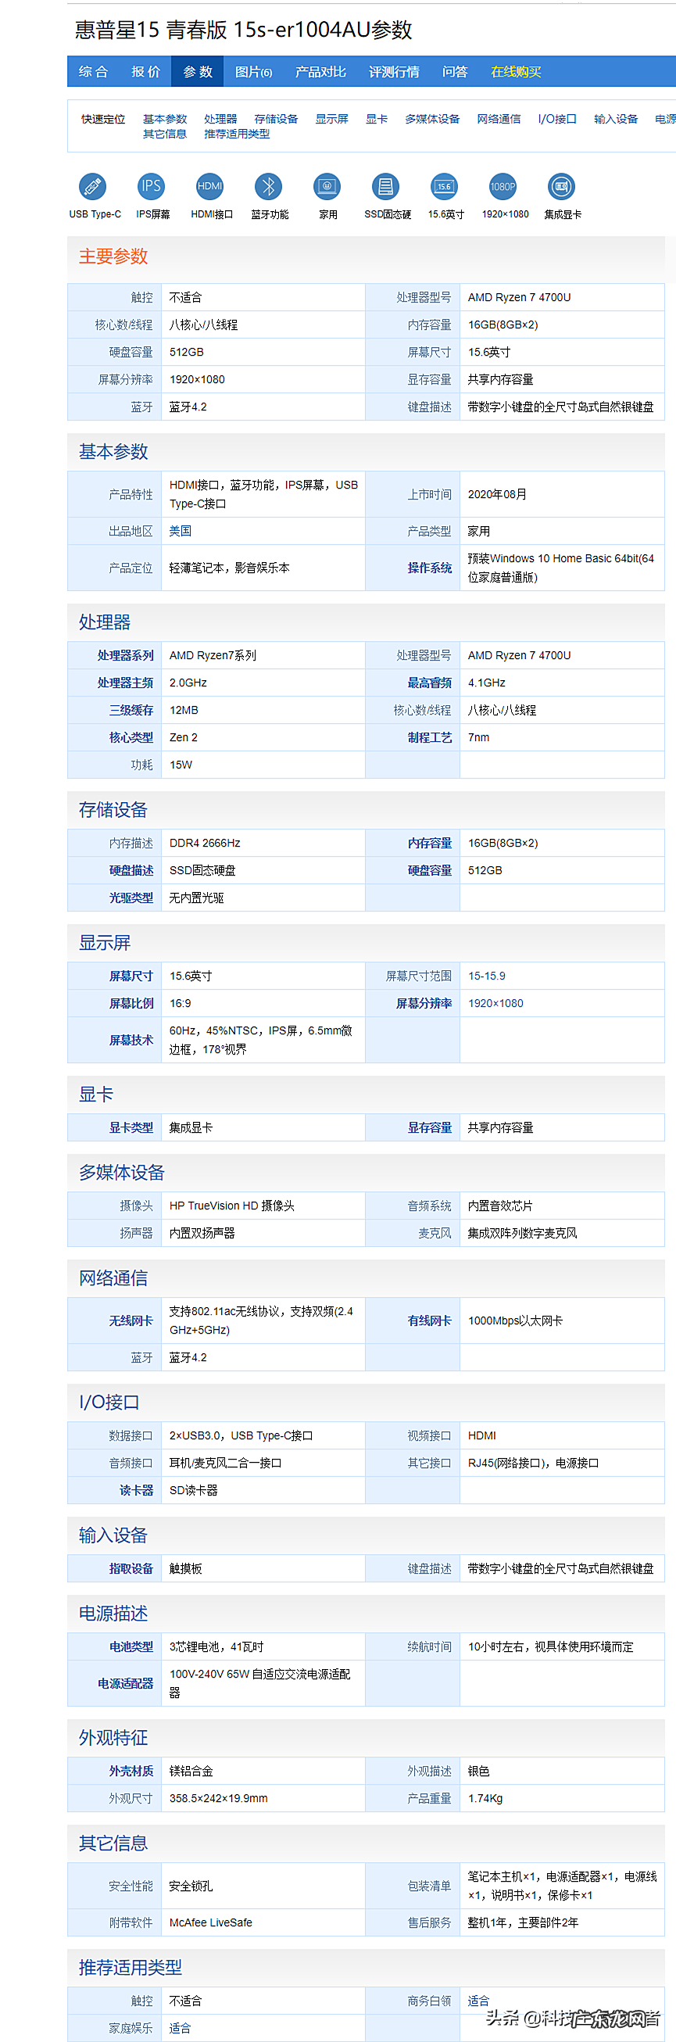Click the 制程工艺 label link
Viewport: 676px width, 2042px height.
point(430,737)
